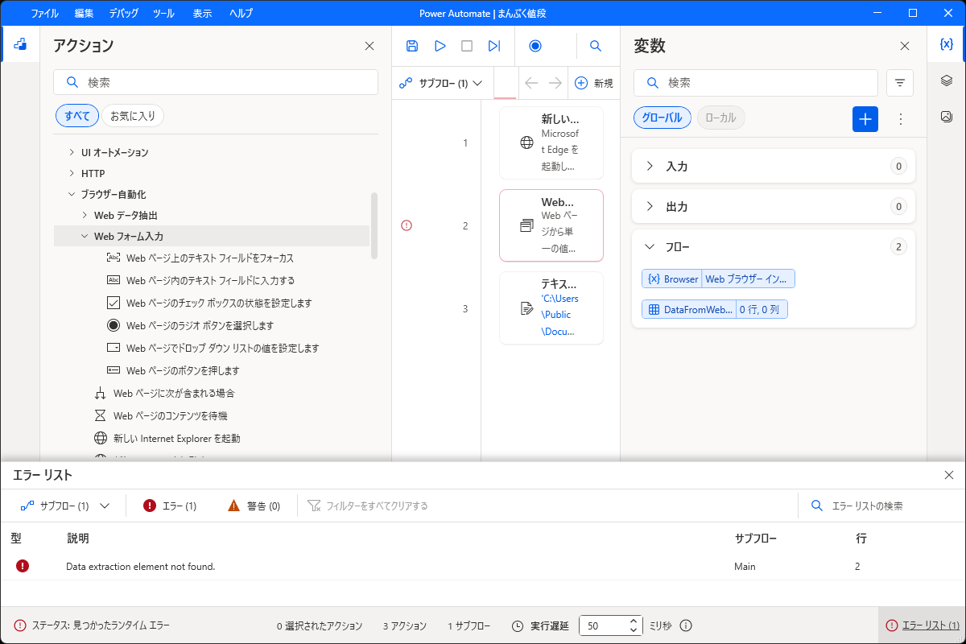Select Web ページのボタンを押します action

click(x=183, y=371)
